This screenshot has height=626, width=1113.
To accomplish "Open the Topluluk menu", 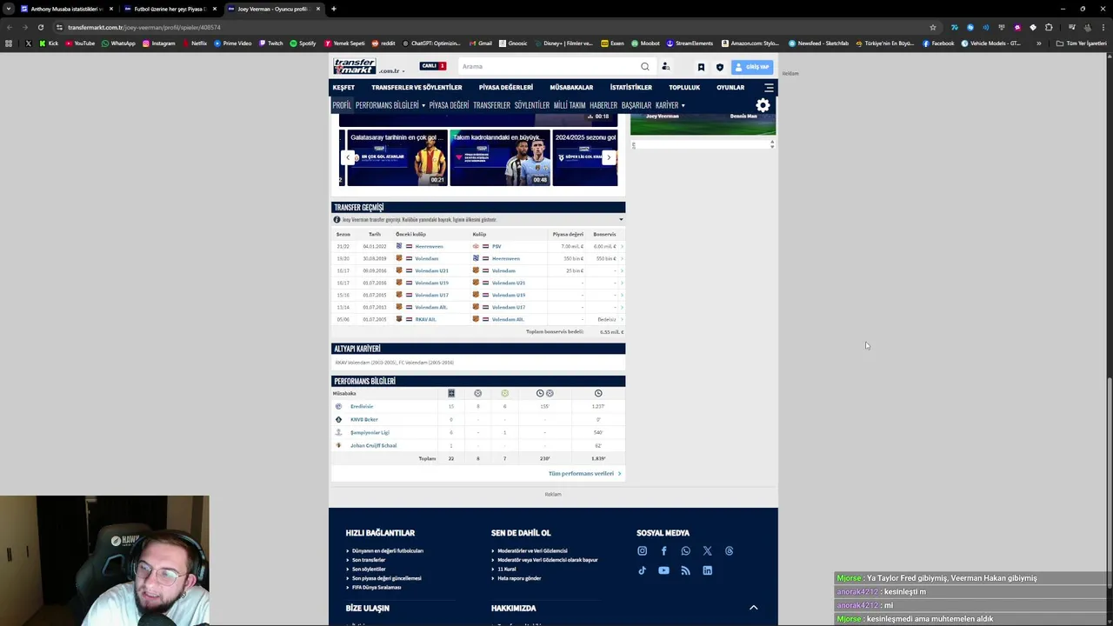I will pyautogui.click(x=684, y=87).
